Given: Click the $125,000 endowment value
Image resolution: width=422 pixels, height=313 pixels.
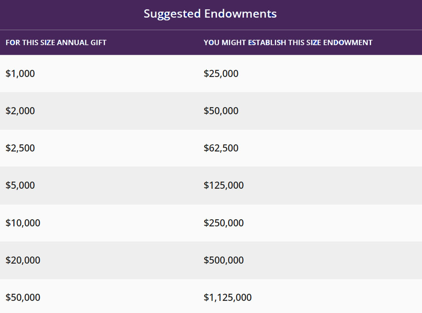Looking at the screenshot, I should click(224, 185).
